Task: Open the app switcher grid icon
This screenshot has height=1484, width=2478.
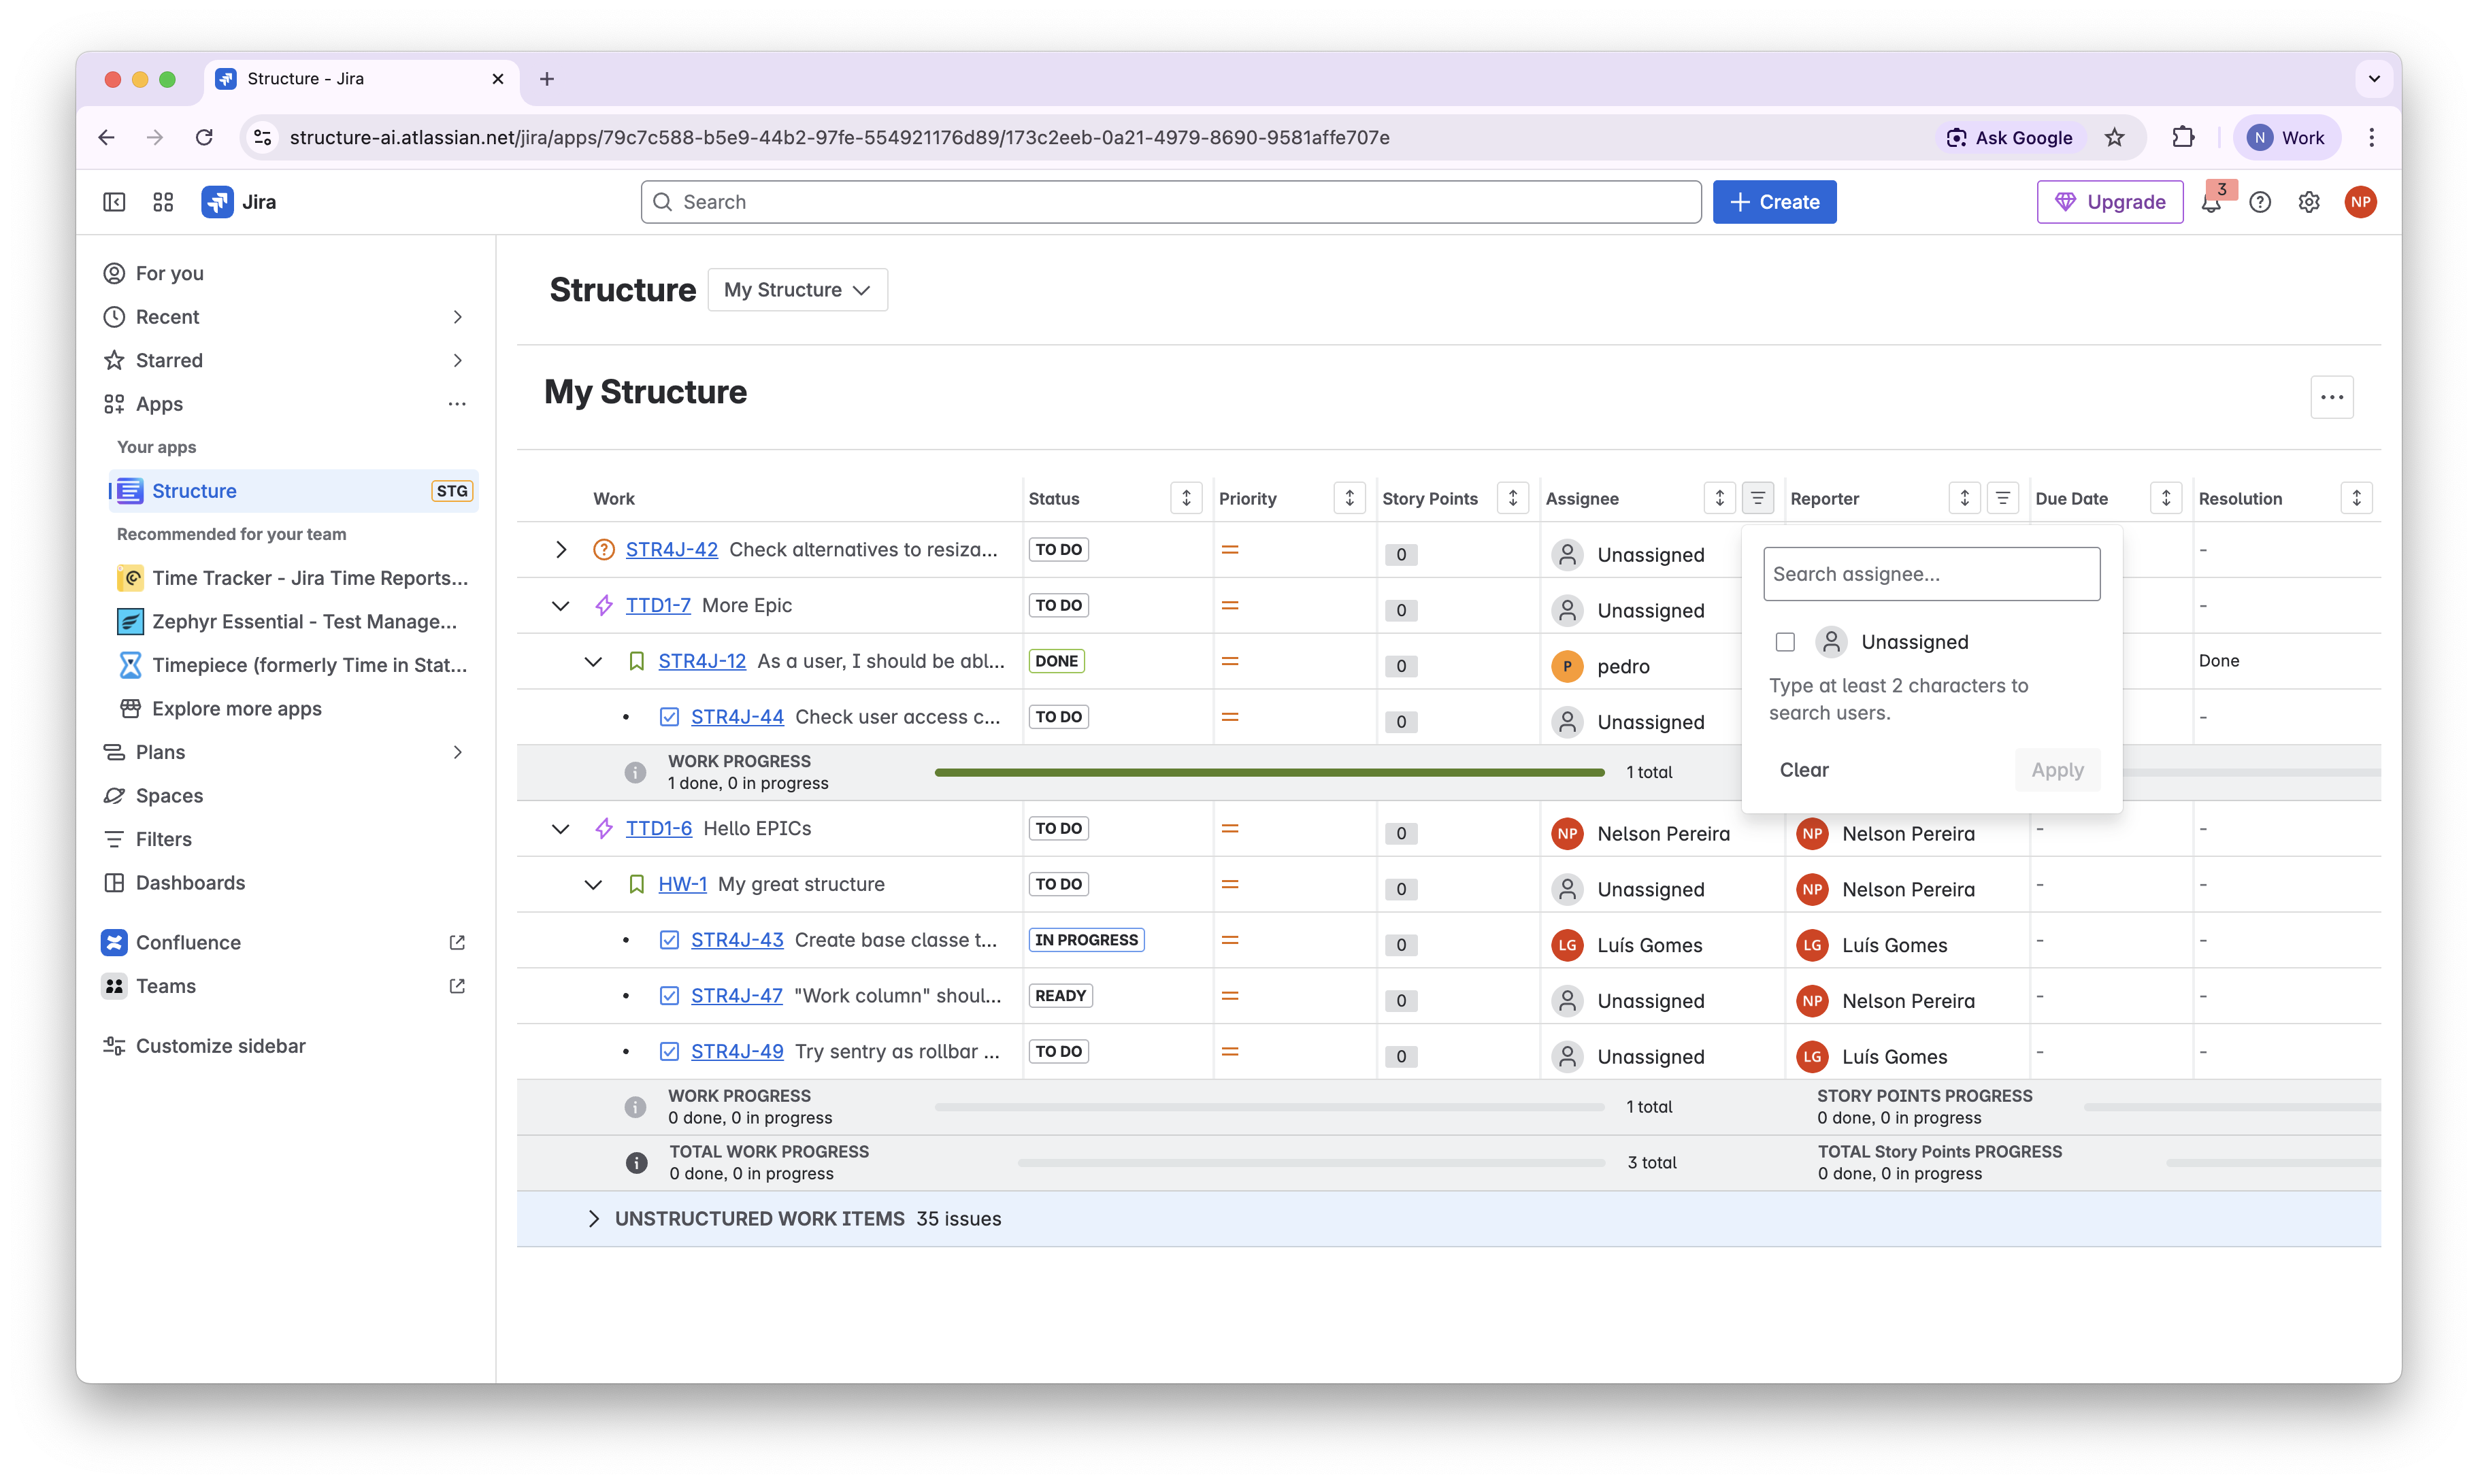Action: 163,202
